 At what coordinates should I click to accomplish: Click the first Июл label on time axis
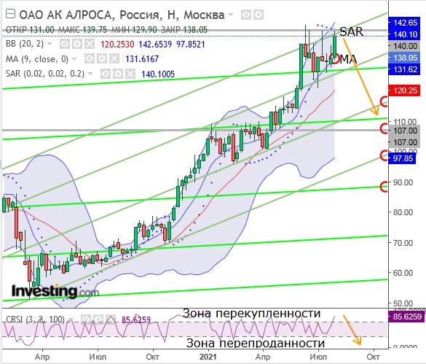98,357
